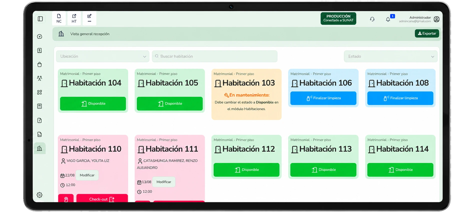Click Disponible on Habitación 114
462x212 pixels.
[x=400, y=170]
